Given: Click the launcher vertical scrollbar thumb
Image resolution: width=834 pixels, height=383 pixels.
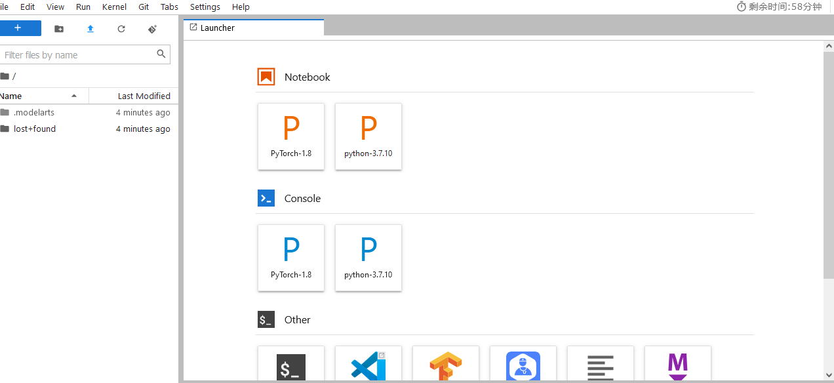Looking at the screenshot, I should click(x=829, y=165).
